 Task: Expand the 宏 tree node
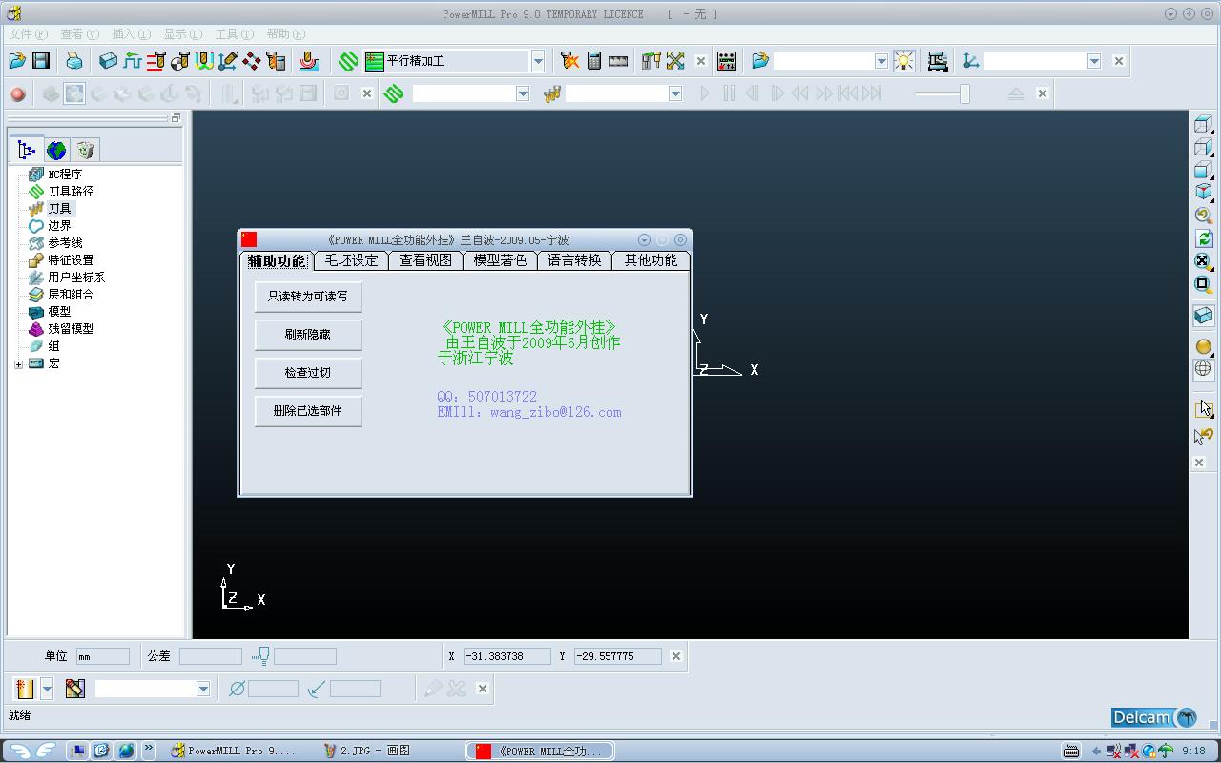(x=18, y=363)
